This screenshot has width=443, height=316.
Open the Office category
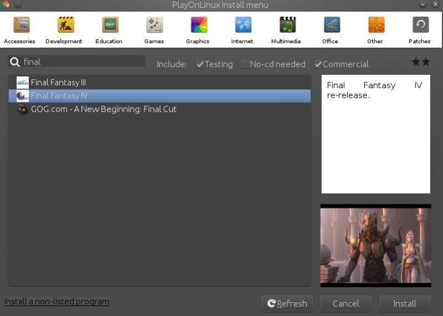coord(330,30)
